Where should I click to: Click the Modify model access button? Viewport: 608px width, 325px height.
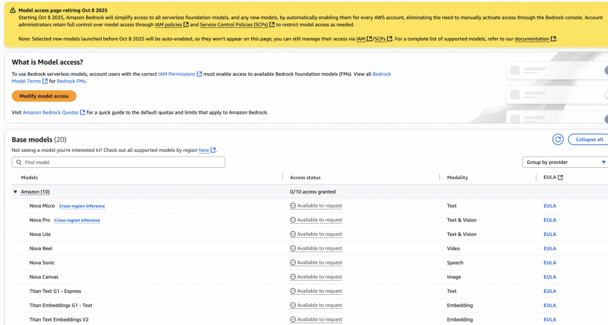(44, 96)
